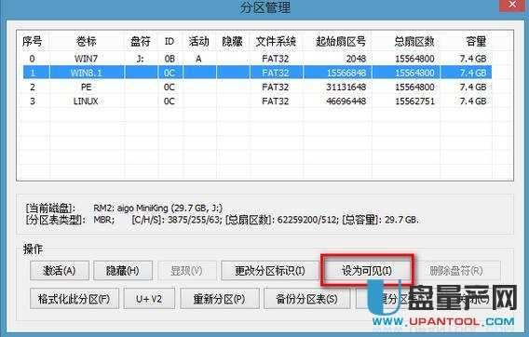Click total sectors 15564800 in PE row
The image size is (529, 337).
pyautogui.click(x=415, y=87)
